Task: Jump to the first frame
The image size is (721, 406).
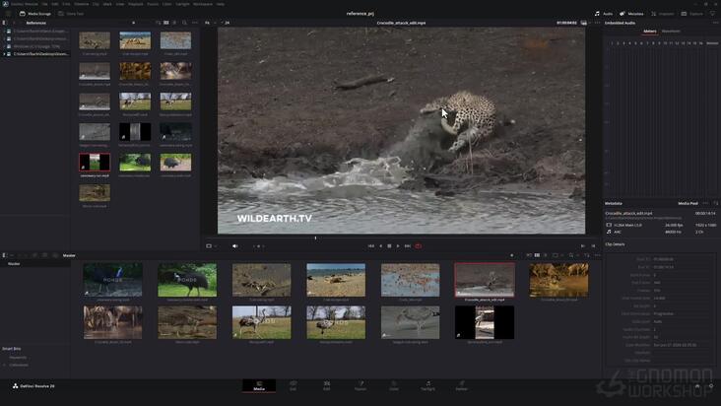Action: [x=370, y=246]
